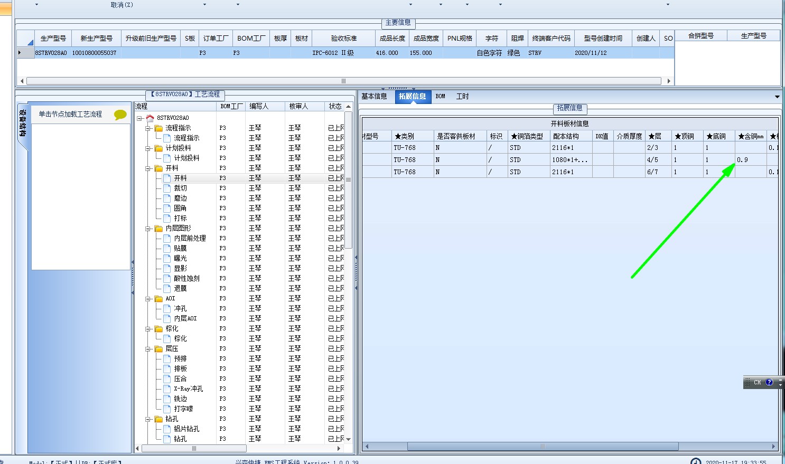Viewport: 785px width, 464px height.
Task: Click the yellow speech bubble icon
Action: pyautogui.click(x=120, y=115)
